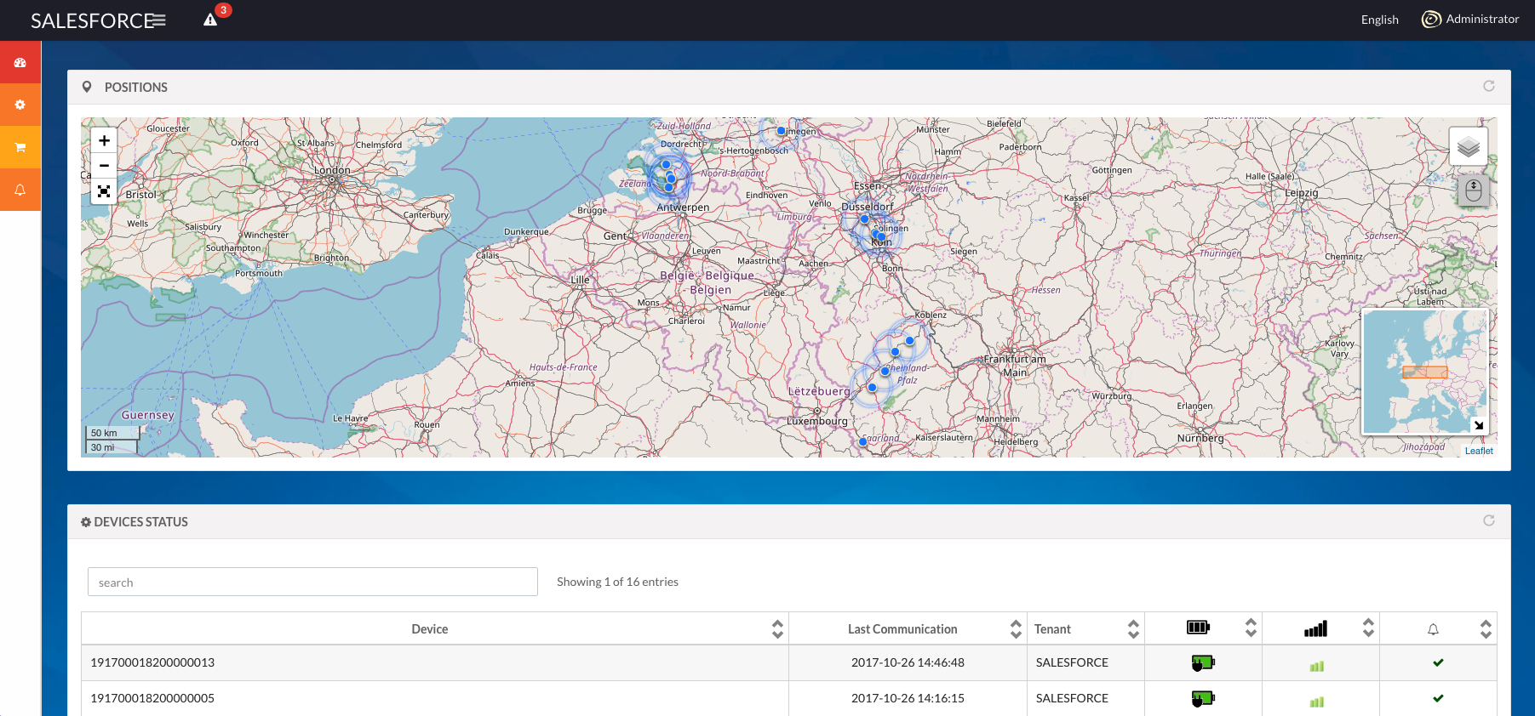Open the map layers control
Screen dimensions: 1535x716
click(1468, 147)
